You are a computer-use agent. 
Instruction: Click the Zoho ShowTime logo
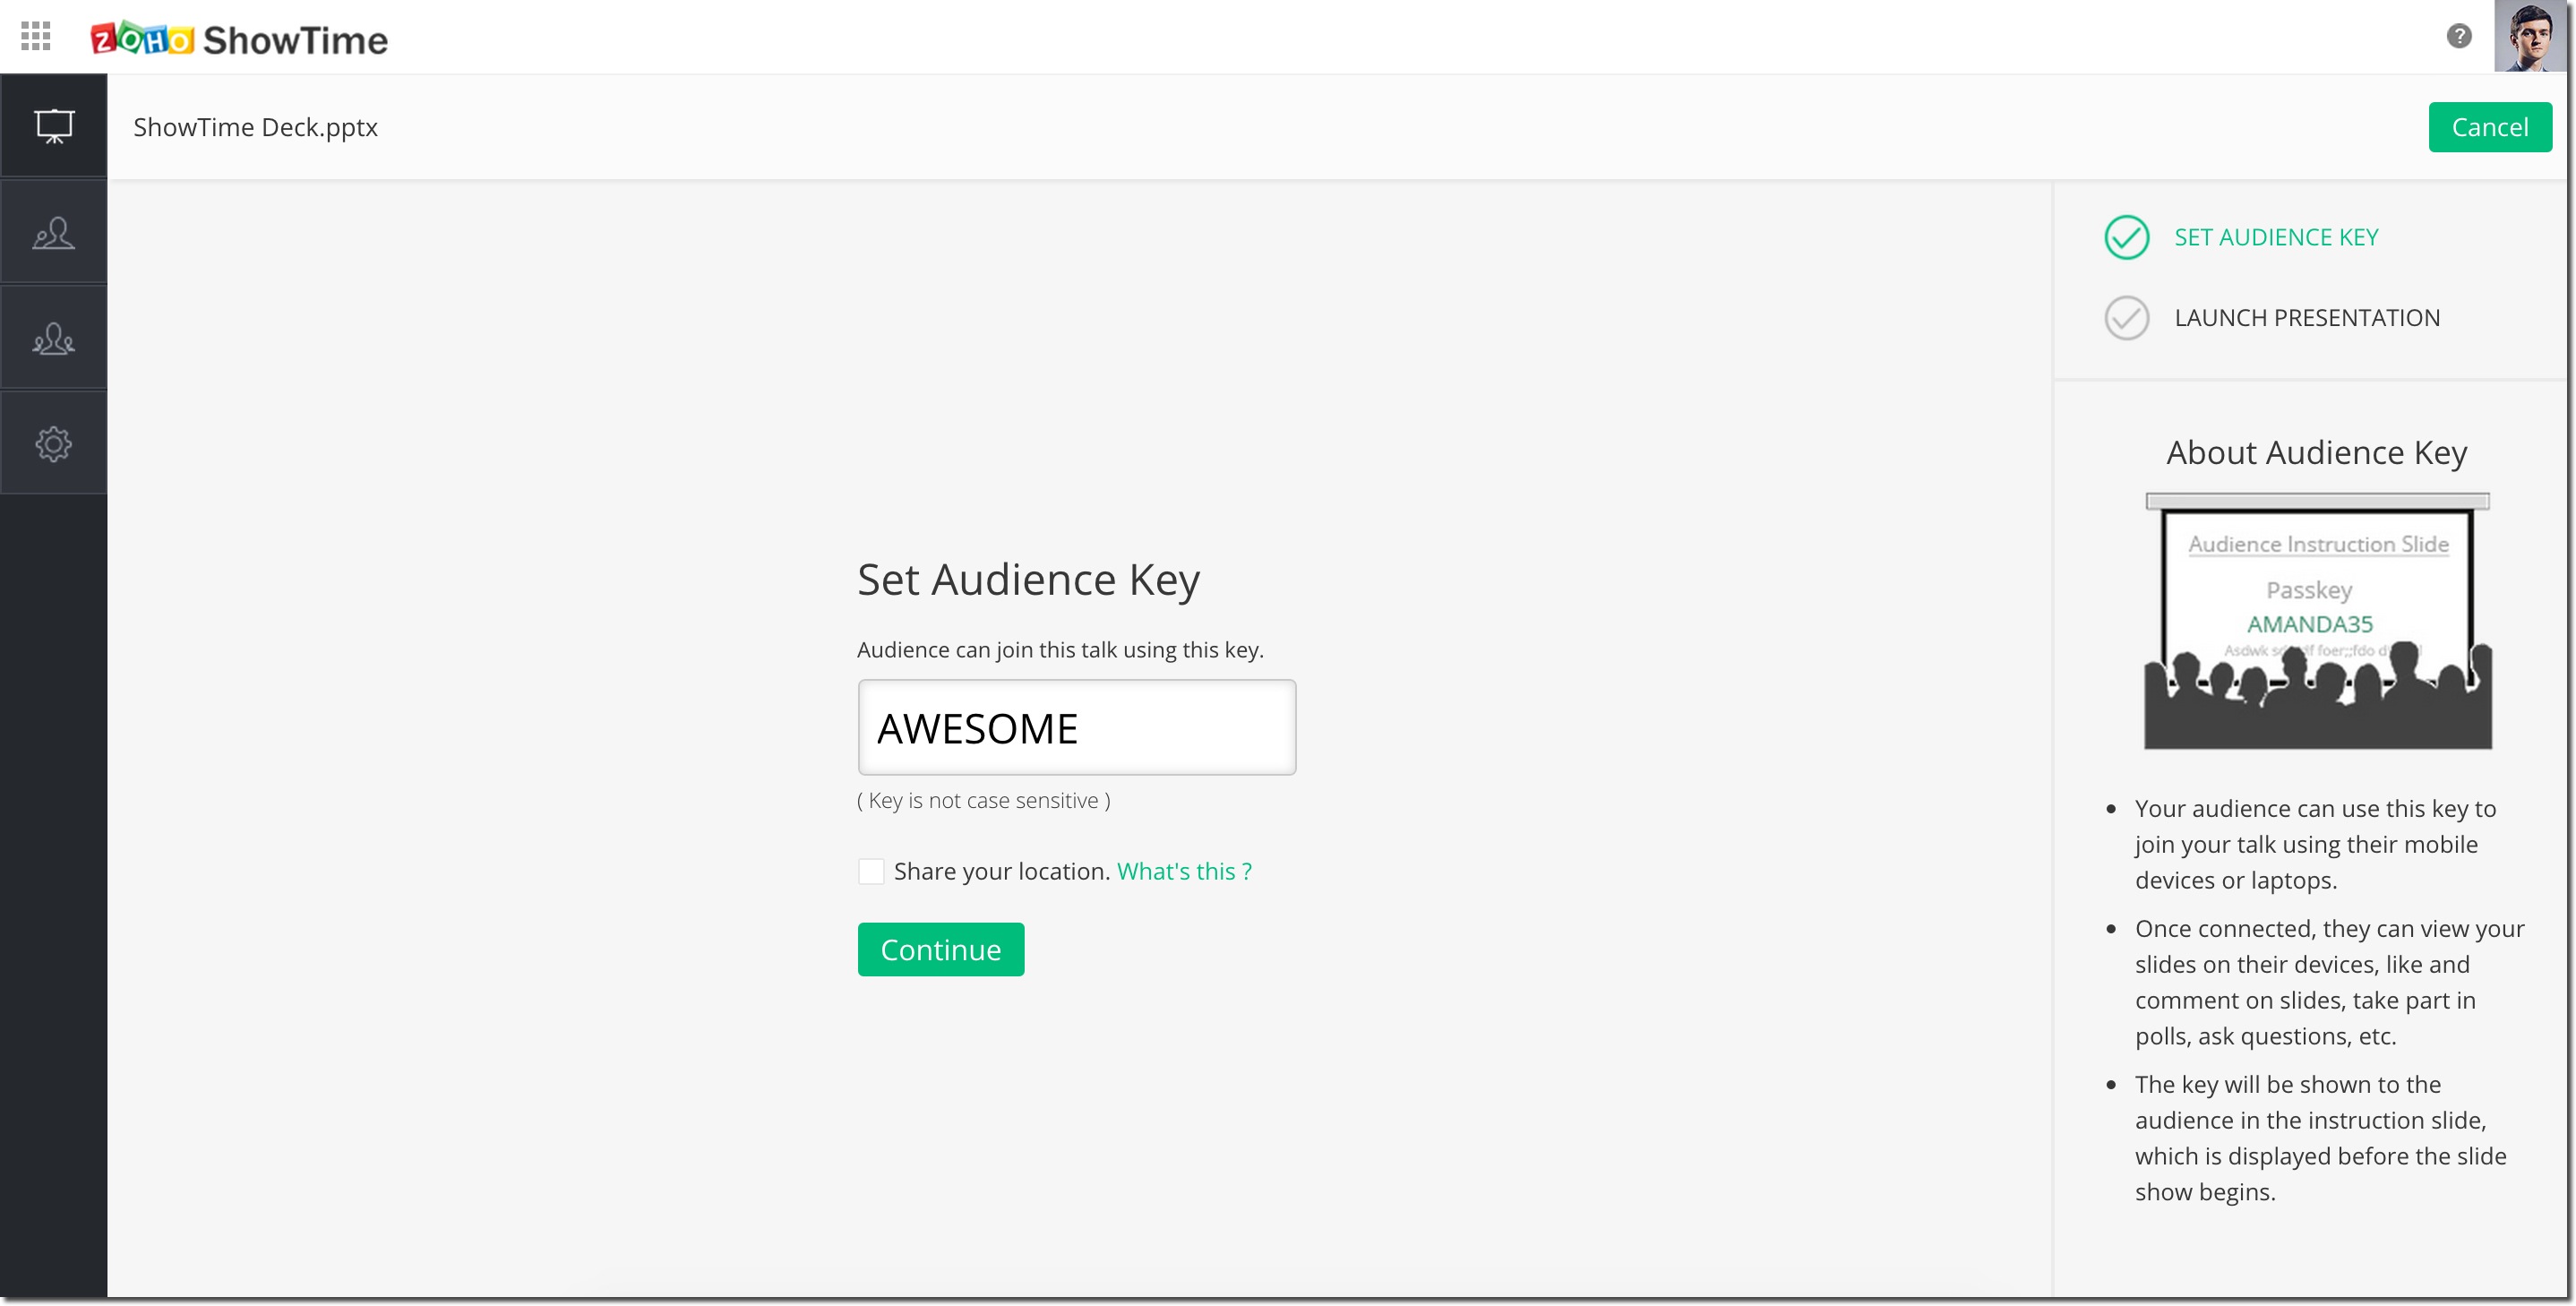coord(239,39)
